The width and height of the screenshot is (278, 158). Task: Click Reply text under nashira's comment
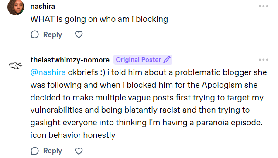52,34
